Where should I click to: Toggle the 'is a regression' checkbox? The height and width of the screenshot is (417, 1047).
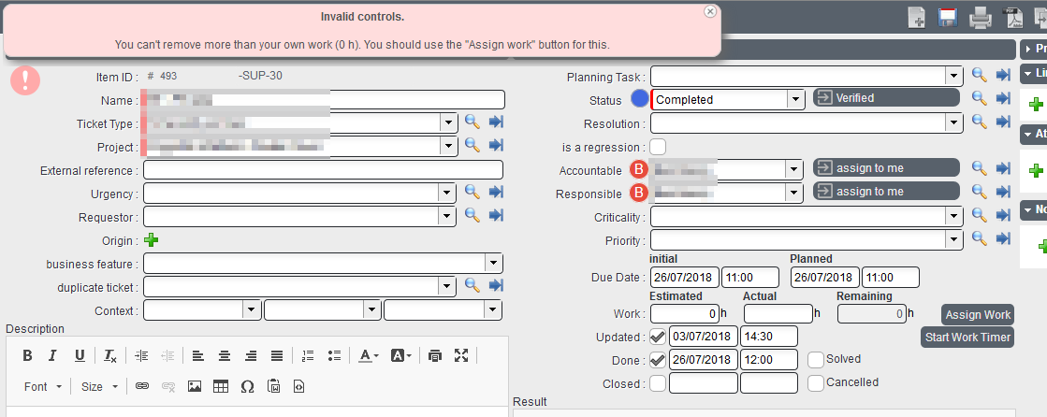[x=659, y=146]
